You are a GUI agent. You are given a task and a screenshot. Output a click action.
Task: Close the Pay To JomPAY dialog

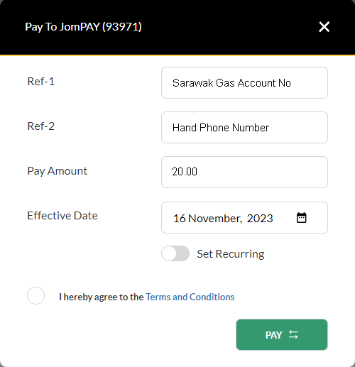coord(324,27)
